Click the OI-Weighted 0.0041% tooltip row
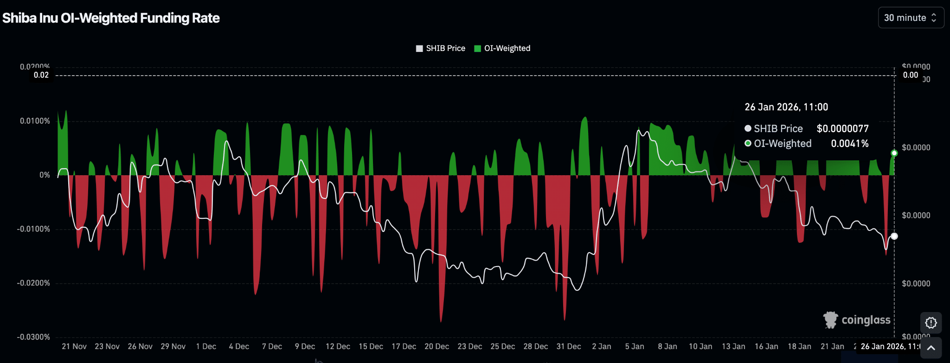The image size is (950, 363). click(x=806, y=144)
